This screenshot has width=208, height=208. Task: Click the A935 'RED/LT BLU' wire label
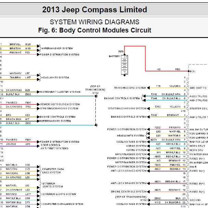173,157
